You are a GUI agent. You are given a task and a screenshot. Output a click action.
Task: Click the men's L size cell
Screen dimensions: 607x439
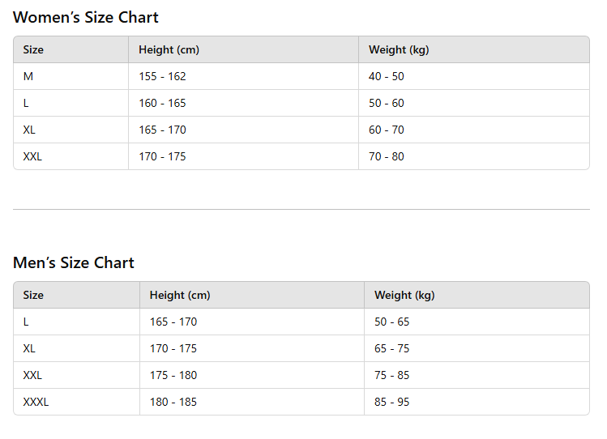pyautogui.click(x=26, y=322)
